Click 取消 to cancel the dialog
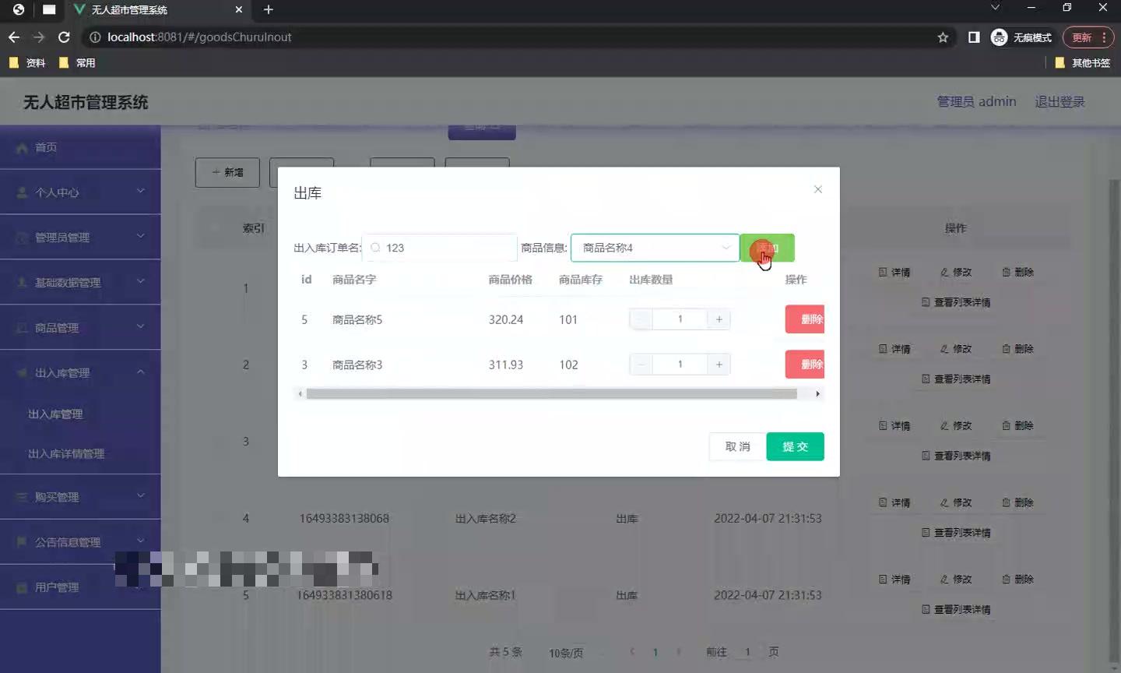 737,446
